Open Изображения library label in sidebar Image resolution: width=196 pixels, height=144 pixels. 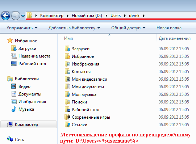click(32, 102)
